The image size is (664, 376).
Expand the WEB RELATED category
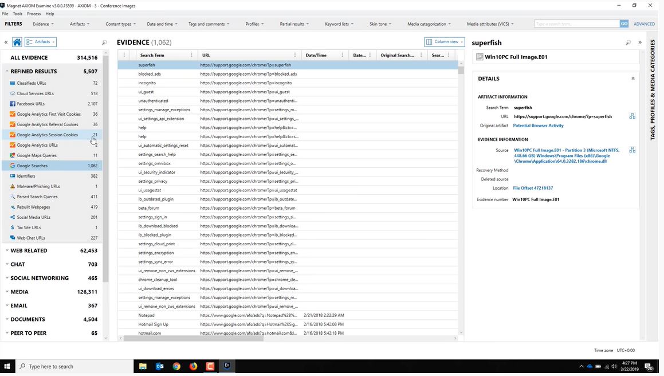point(7,250)
